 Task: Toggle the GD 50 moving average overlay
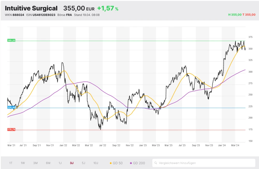(x=116, y=163)
